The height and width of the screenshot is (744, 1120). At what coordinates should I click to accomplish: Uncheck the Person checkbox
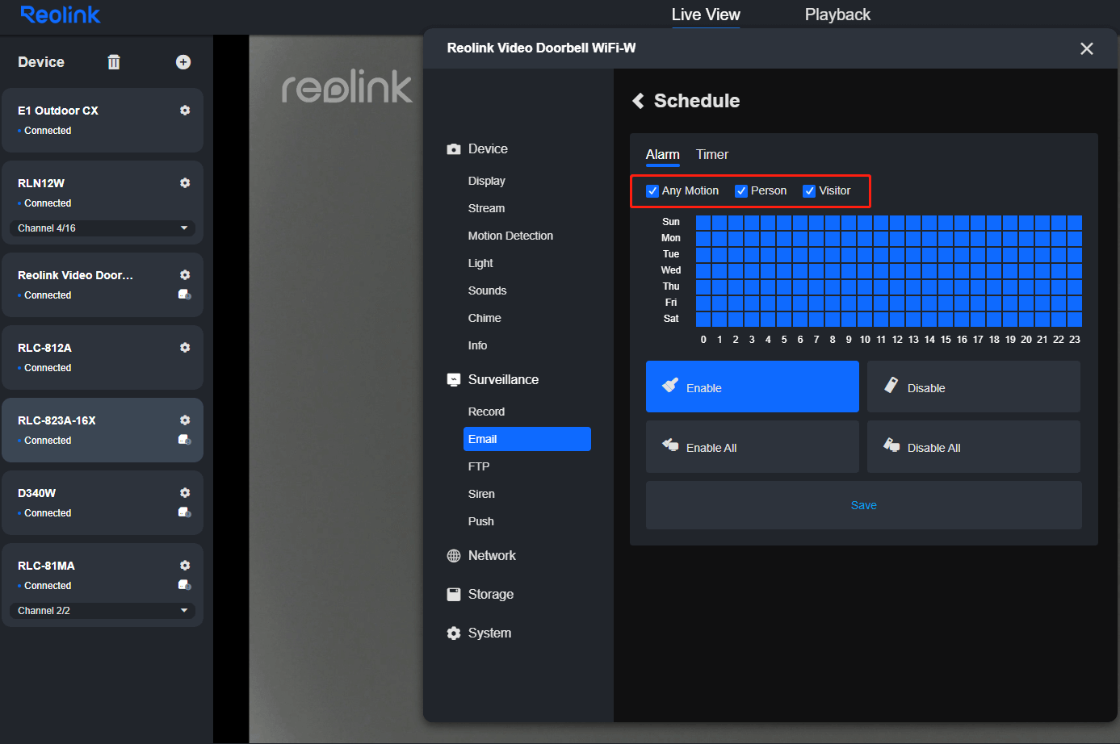[x=741, y=191]
